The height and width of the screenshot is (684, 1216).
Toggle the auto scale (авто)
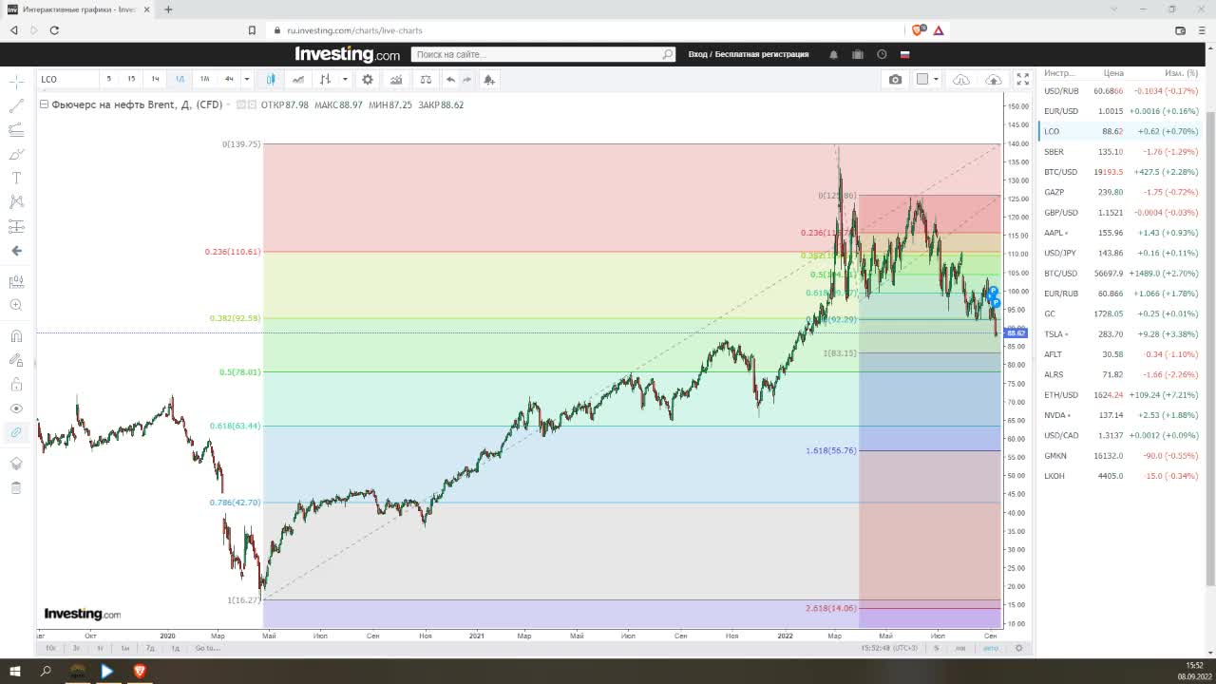(x=991, y=648)
